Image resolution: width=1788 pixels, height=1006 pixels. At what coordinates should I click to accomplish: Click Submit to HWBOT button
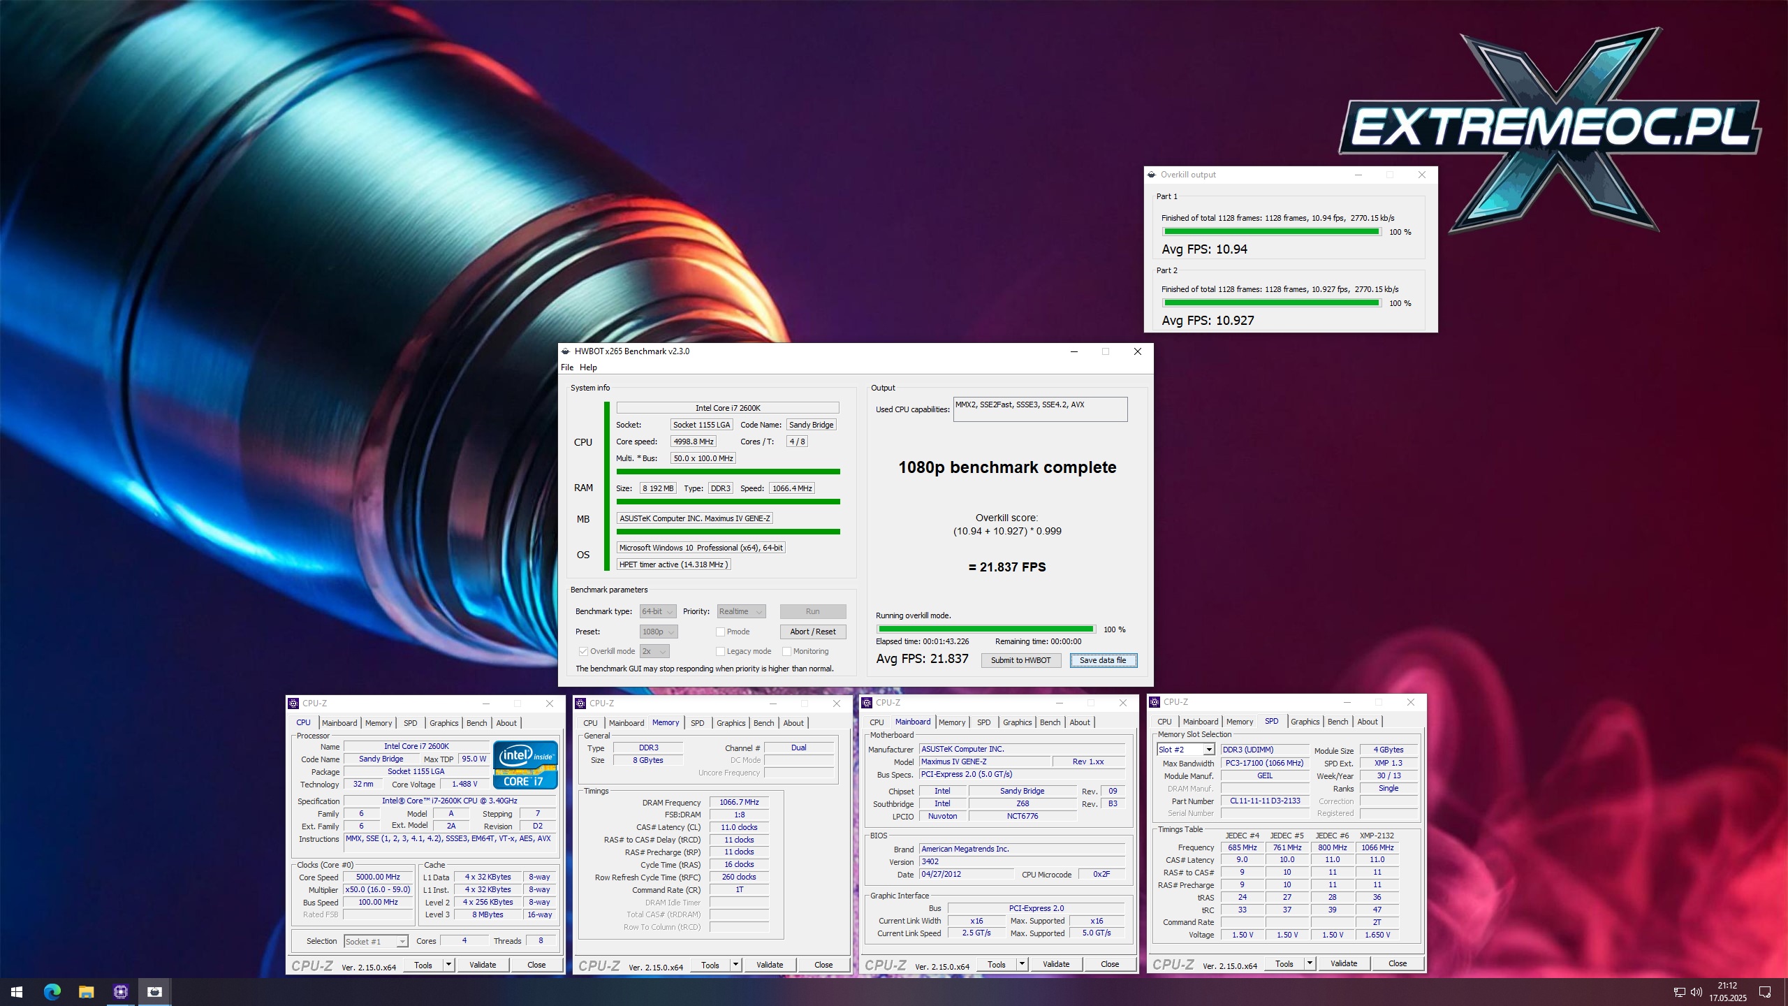coord(1020,660)
